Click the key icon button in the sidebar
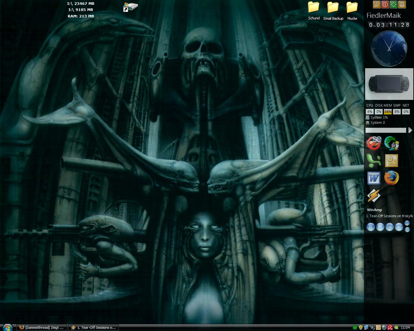414x331 pixels. click(x=376, y=5)
